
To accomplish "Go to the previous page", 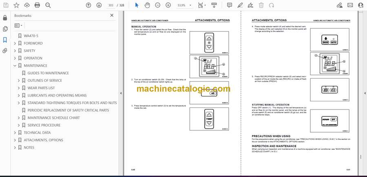I will click(x=88, y=5).
